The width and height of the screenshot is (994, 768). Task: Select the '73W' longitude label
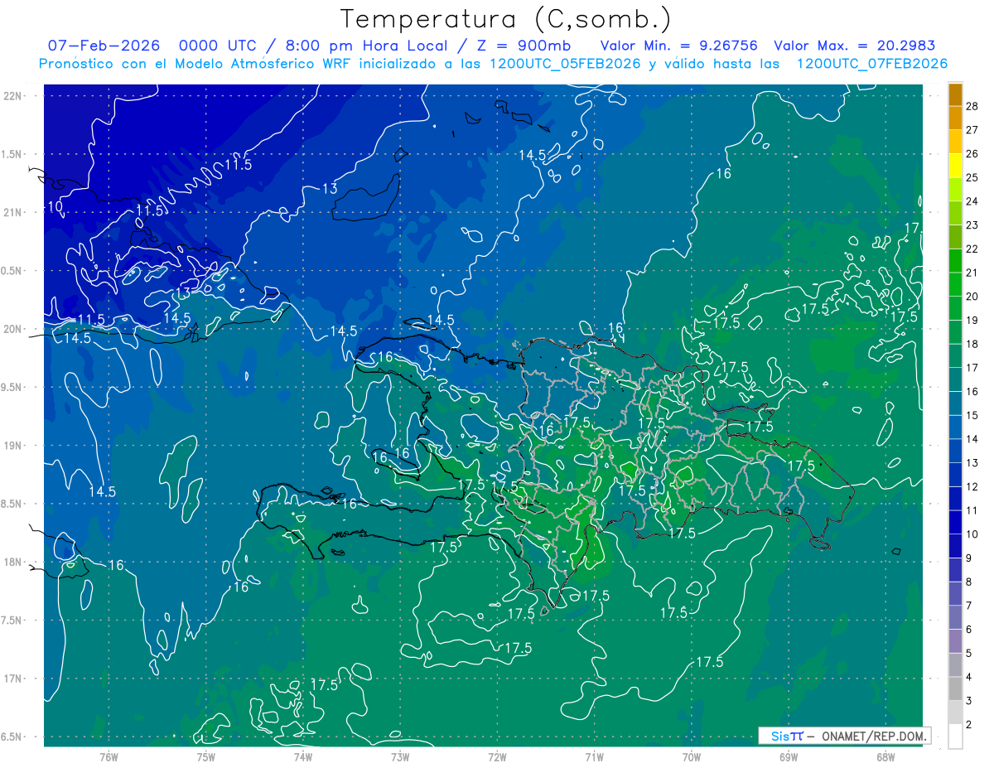coord(400,756)
